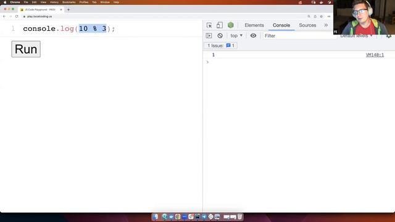
Task: Open the VM140:1 source link
Action: [375, 55]
